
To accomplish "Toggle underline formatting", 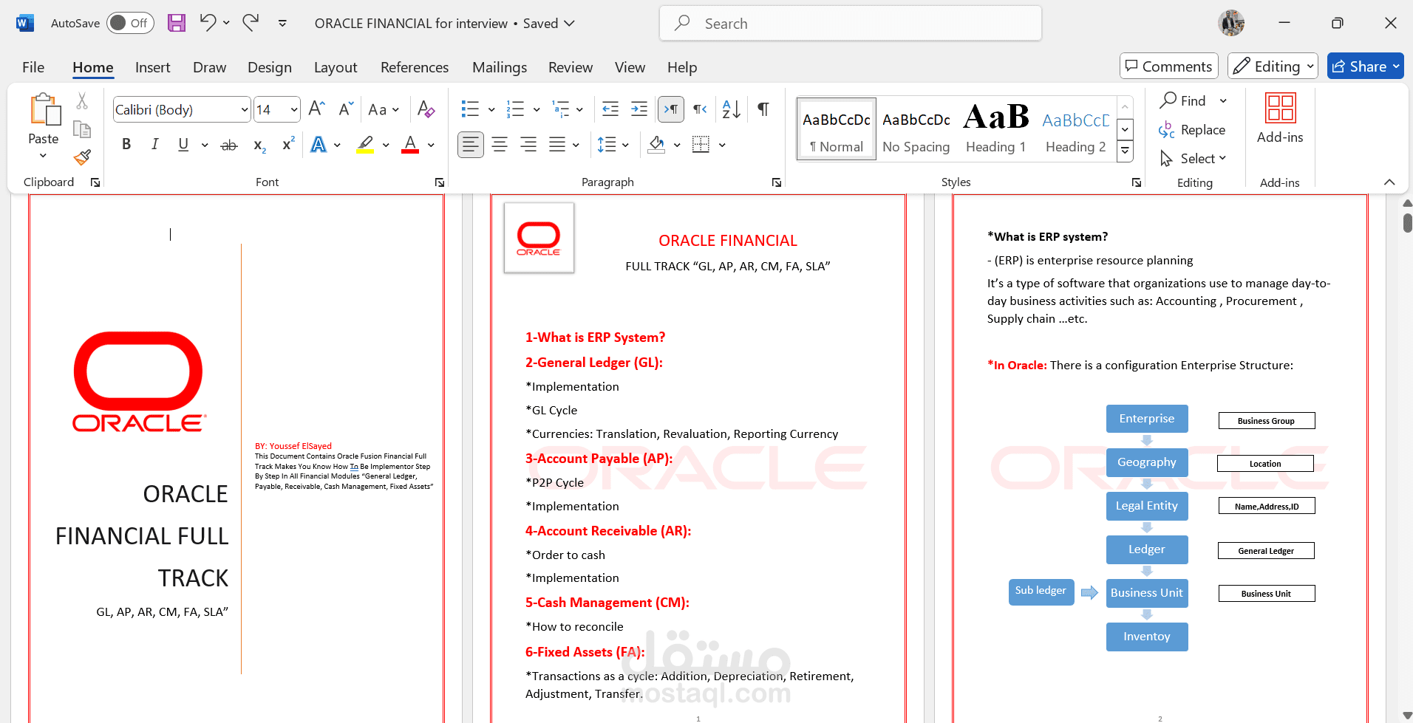I will 183,145.
